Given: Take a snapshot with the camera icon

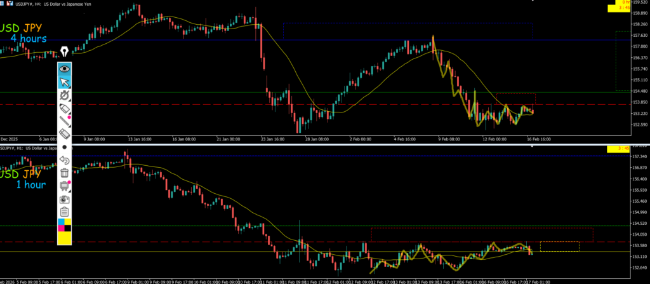Looking at the screenshot, I should tap(64, 199).
